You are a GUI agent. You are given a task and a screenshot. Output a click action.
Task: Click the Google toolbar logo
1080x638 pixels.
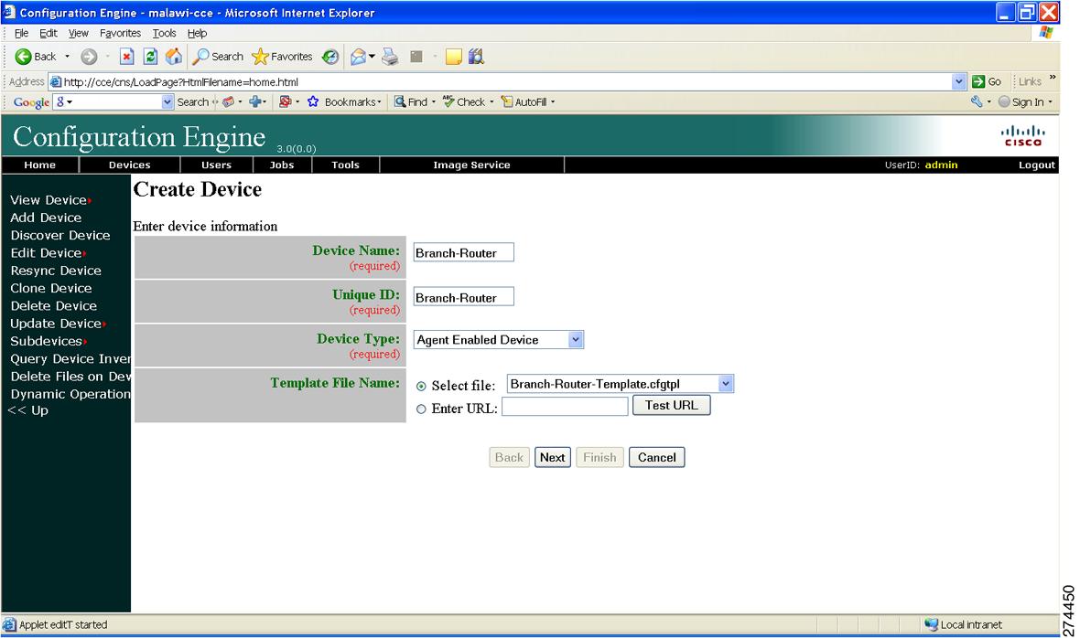[31, 101]
